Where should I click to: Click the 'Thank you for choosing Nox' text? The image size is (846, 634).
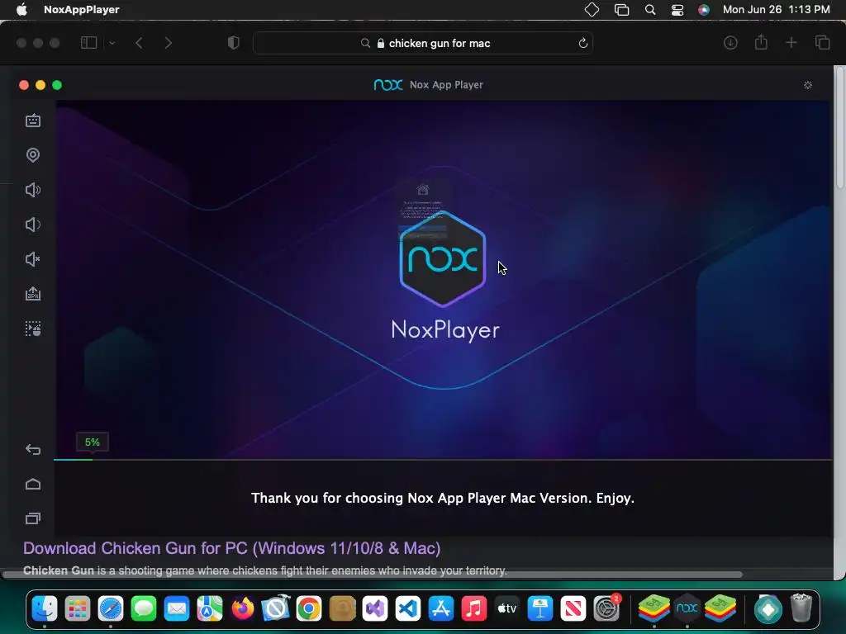click(x=443, y=498)
